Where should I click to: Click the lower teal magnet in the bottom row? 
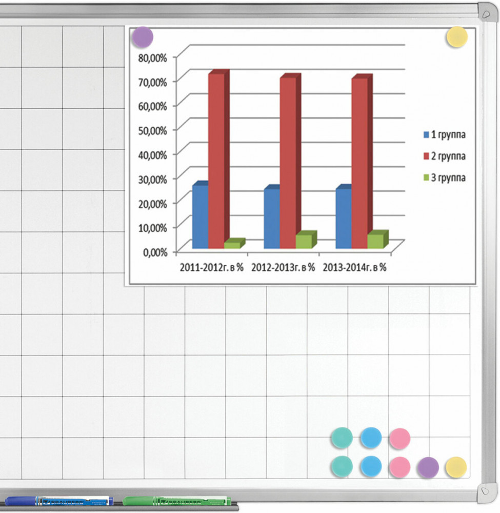coord(342,467)
